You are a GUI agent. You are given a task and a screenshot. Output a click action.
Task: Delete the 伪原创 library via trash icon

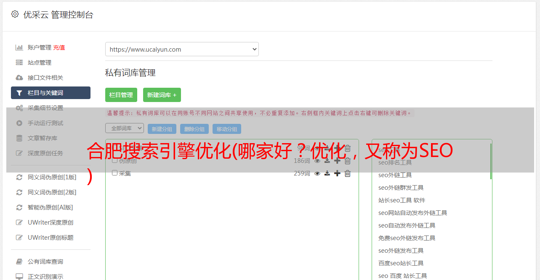pos(348,161)
